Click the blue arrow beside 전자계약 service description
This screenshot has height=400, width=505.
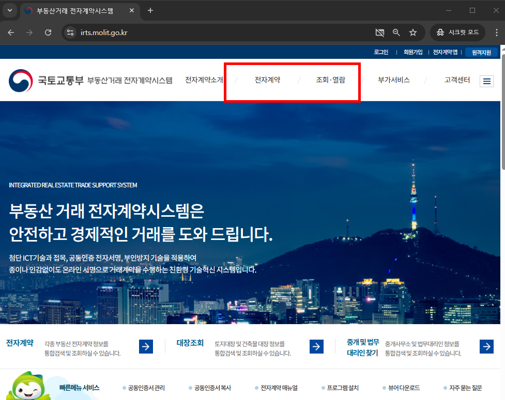coord(145,346)
